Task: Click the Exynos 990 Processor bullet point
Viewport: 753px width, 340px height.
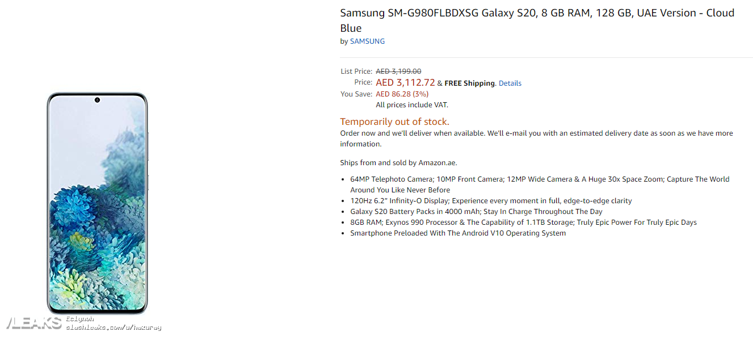Action: pyautogui.click(x=523, y=223)
